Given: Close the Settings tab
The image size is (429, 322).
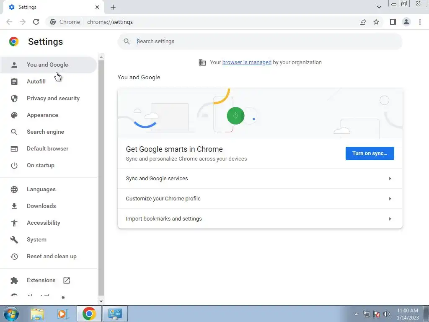Looking at the screenshot, I should pyautogui.click(x=97, y=7).
